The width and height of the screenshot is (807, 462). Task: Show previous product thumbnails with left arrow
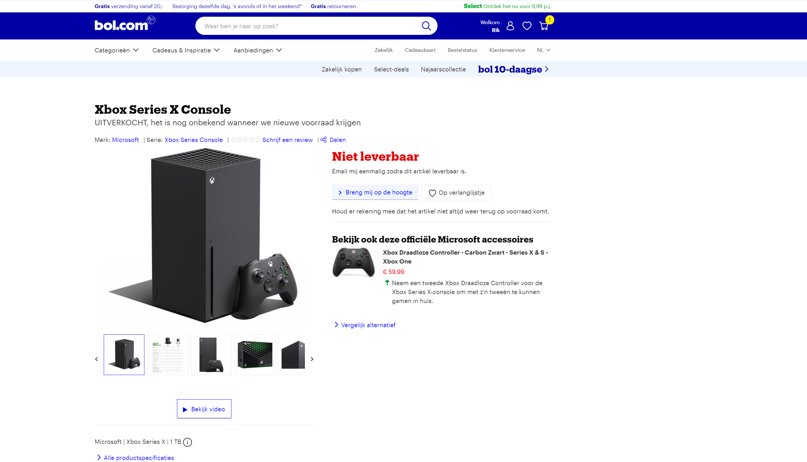point(97,359)
